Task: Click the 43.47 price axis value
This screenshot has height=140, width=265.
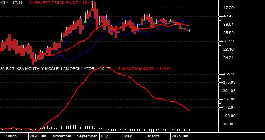Action: tap(229, 16)
